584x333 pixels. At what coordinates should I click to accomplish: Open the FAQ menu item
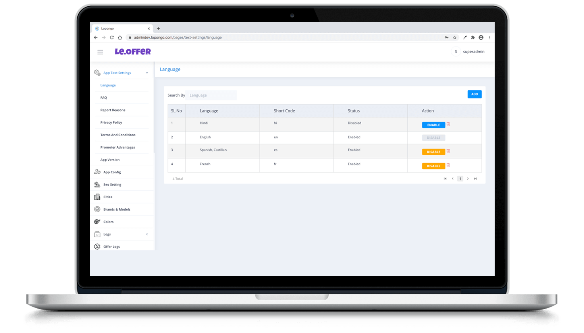pos(104,97)
